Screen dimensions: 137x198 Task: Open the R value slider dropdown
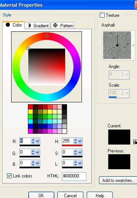point(38,141)
